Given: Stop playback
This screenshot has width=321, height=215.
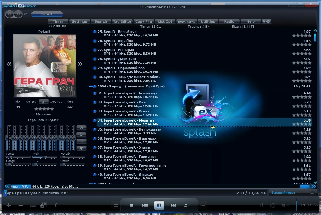Looking at the screenshot, I should (131, 205).
